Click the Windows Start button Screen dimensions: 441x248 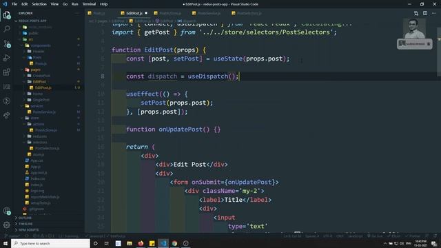click(x=6, y=243)
